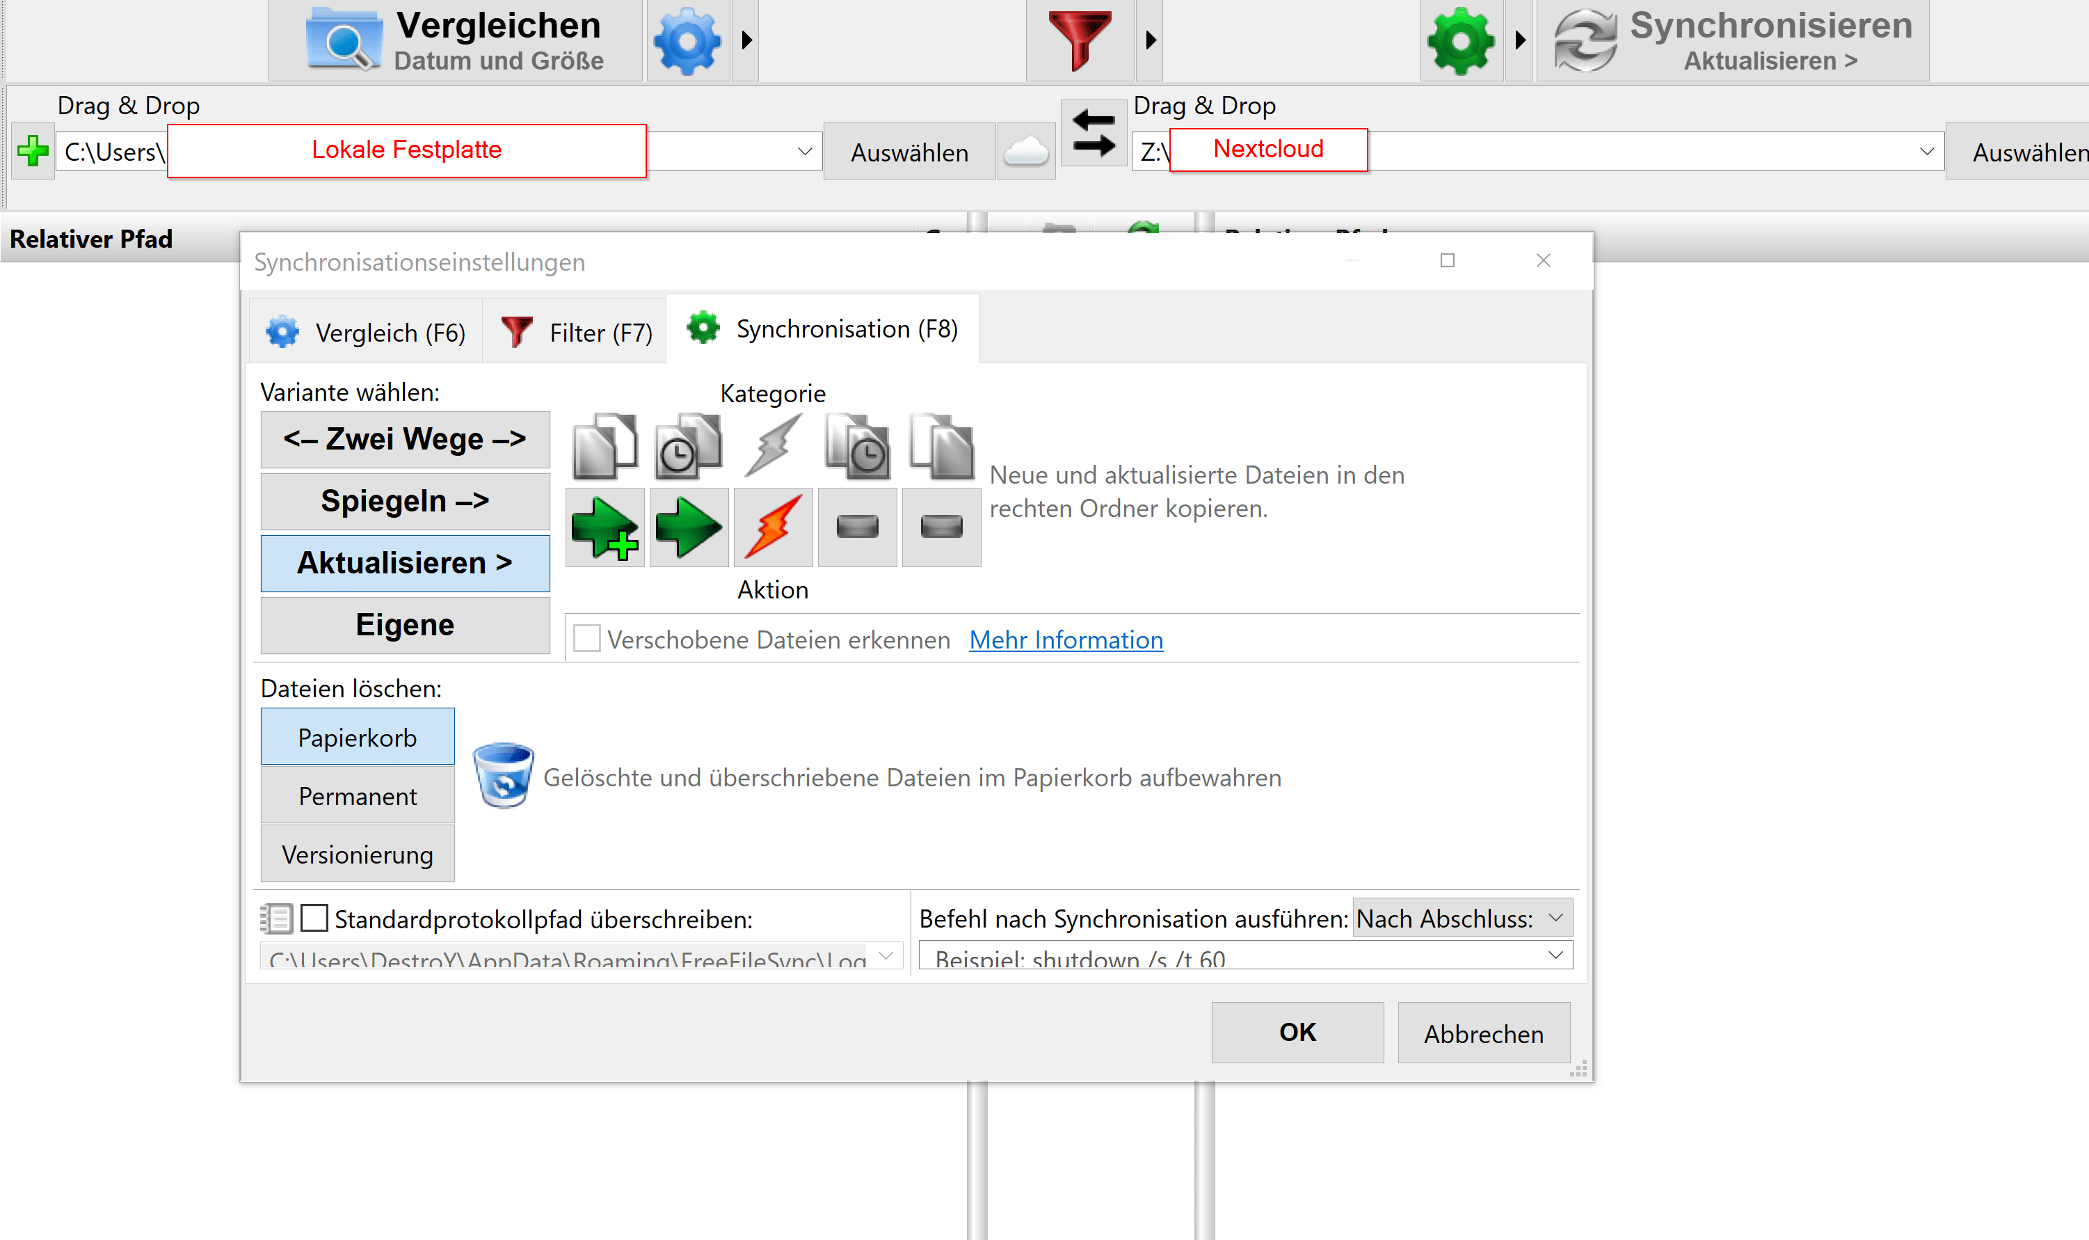Expand the left folder path dropdown
Image resolution: width=2089 pixels, height=1240 pixels.
(804, 152)
